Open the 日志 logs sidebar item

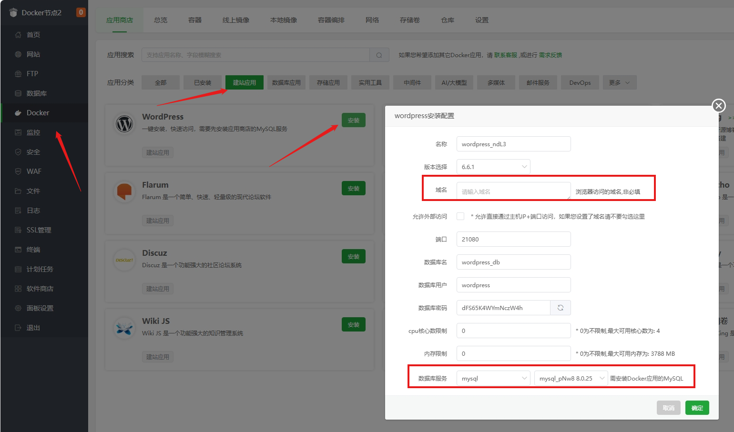click(44, 211)
